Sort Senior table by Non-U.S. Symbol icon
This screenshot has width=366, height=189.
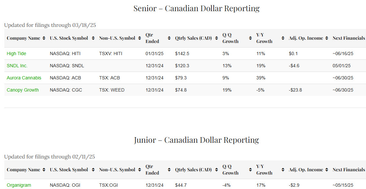[x=139, y=38]
